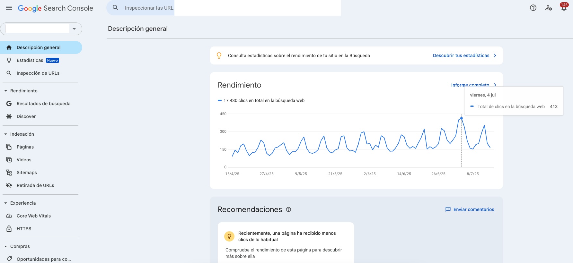Click the lightbulb icon beside Estadísticas
The height and width of the screenshot is (263, 573).
pyautogui.click(x=9, y=60)
